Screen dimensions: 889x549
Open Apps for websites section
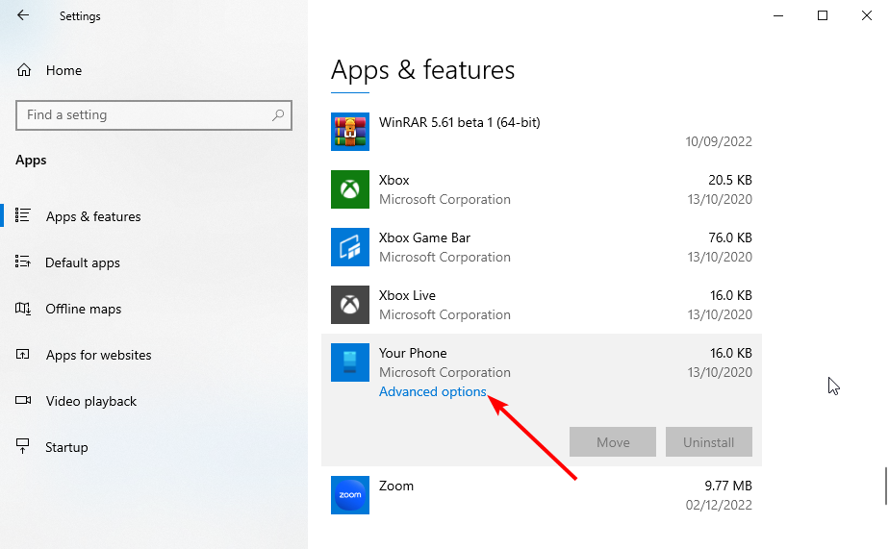[98, 355]
